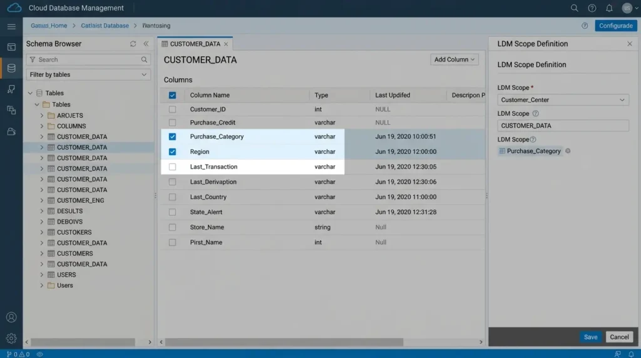
Task: Close the LDM Scope Definition panel
Action: [x=630, y=44]
